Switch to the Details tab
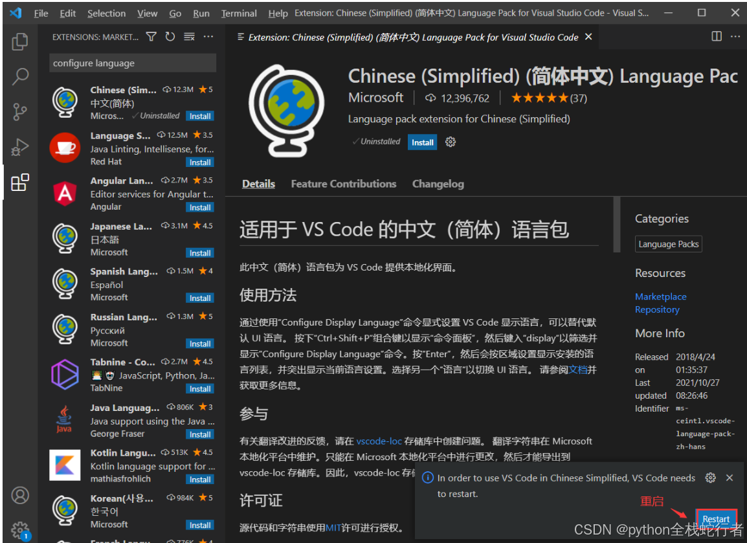Screen dimensions: 747x543 coord(258,184)
